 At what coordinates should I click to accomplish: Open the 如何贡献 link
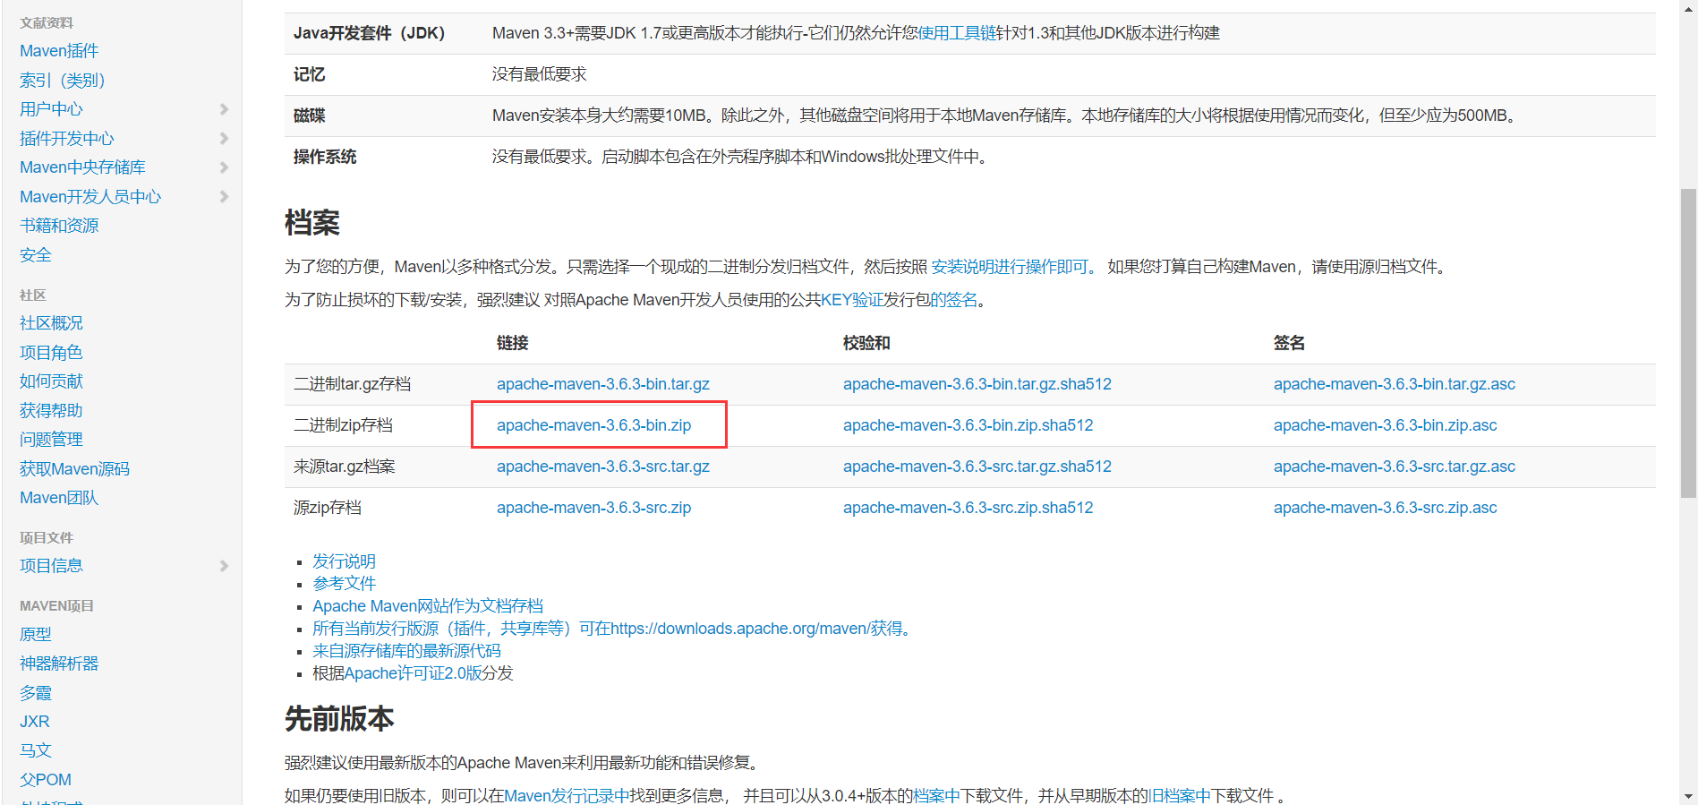(x=51, y=381)
